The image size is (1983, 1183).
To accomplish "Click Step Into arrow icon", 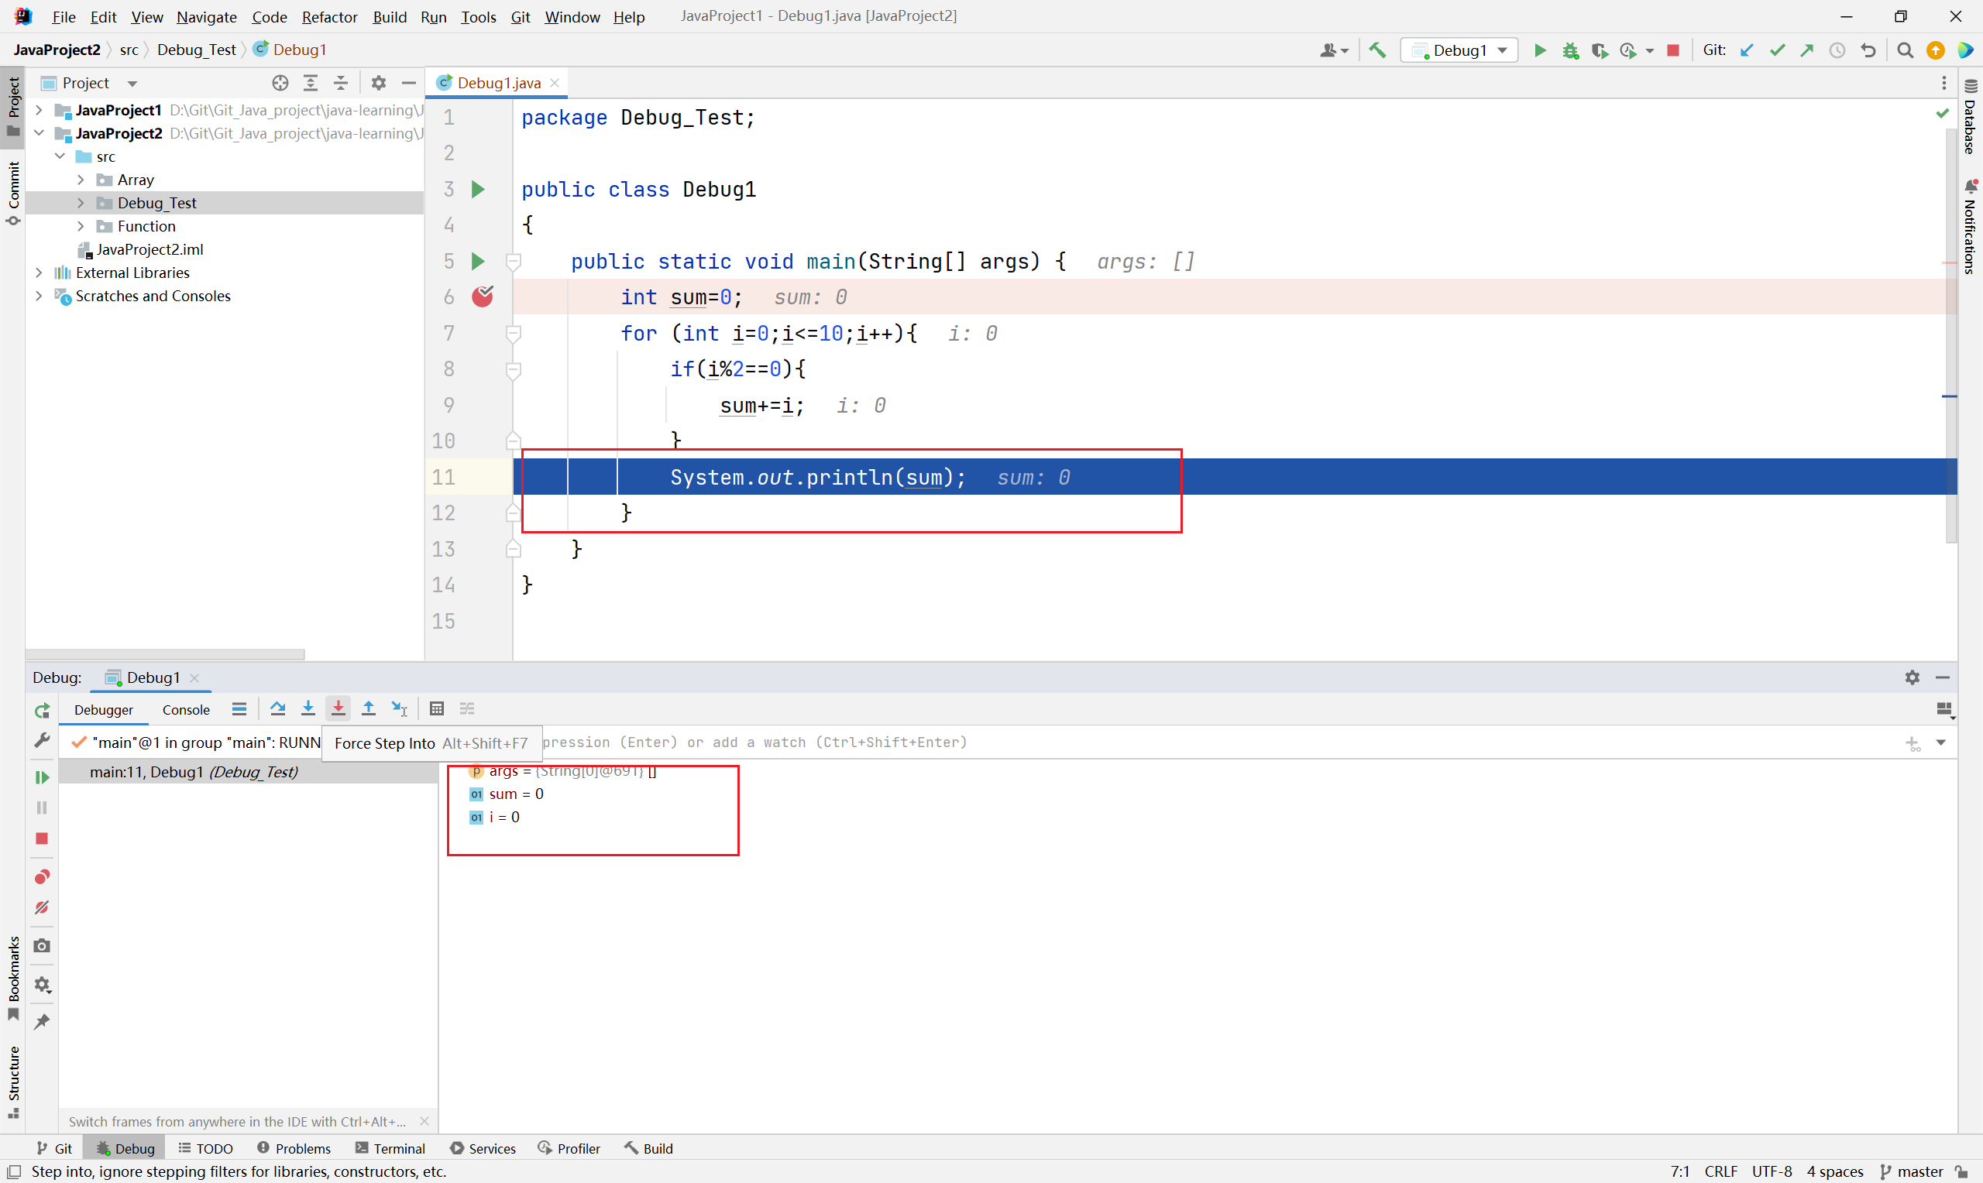I will coord(308,708).
